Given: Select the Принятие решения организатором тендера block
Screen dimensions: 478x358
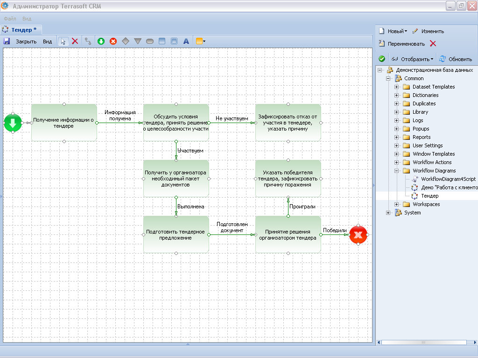Looking at the screenshot, I should (x=288, y=235).
